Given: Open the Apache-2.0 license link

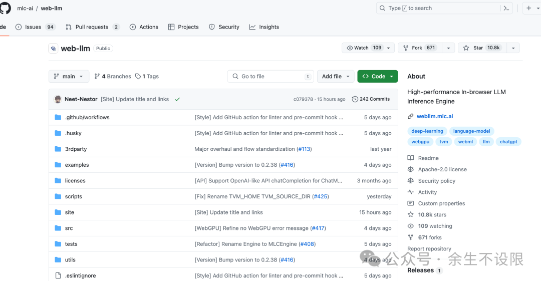Looking at the screenshot, I should click(442, 169).
